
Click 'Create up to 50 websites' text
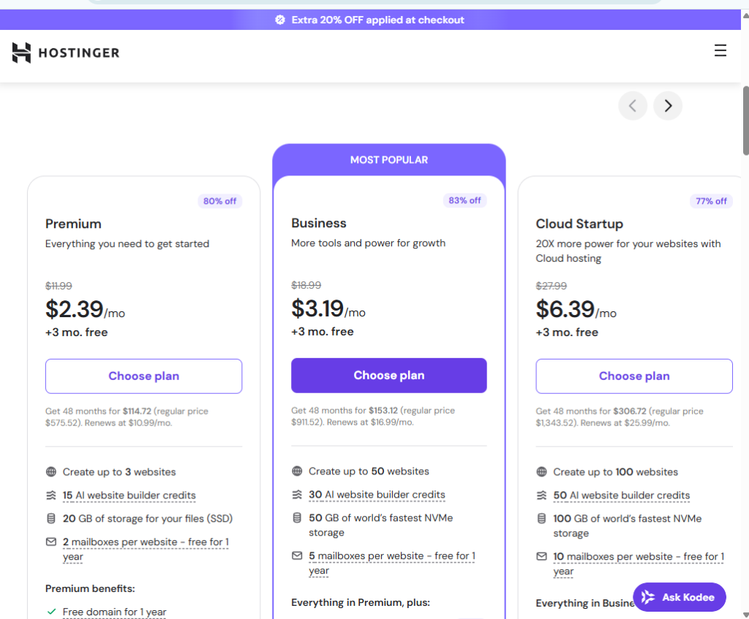369,471
